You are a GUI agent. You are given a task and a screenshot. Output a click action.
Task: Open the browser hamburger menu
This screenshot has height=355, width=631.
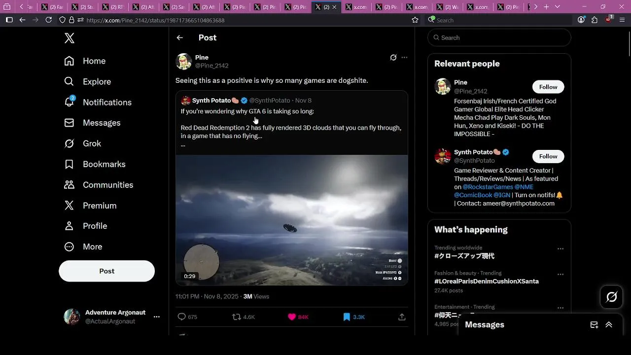pos(623,20)
